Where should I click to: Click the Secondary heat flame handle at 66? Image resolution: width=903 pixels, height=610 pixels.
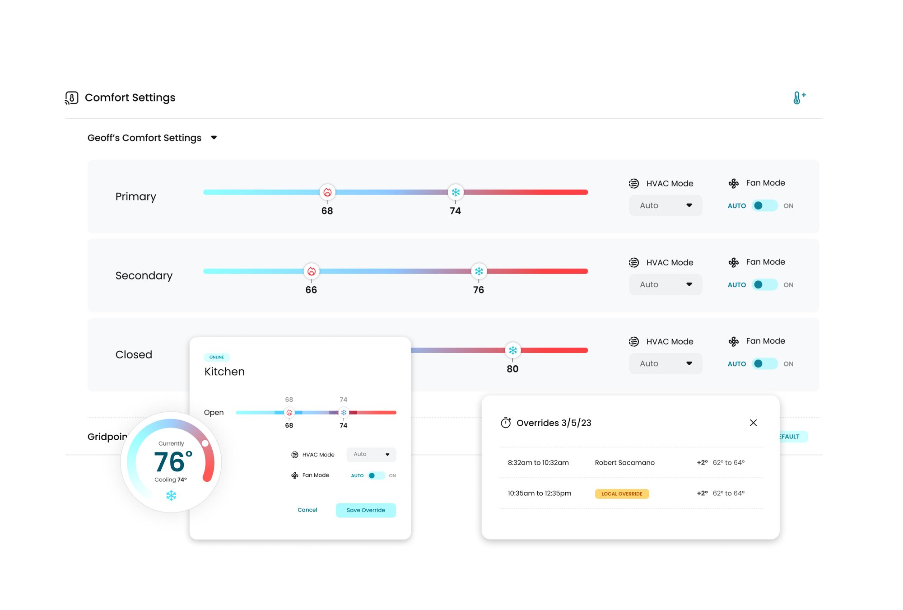coord(311,271)
